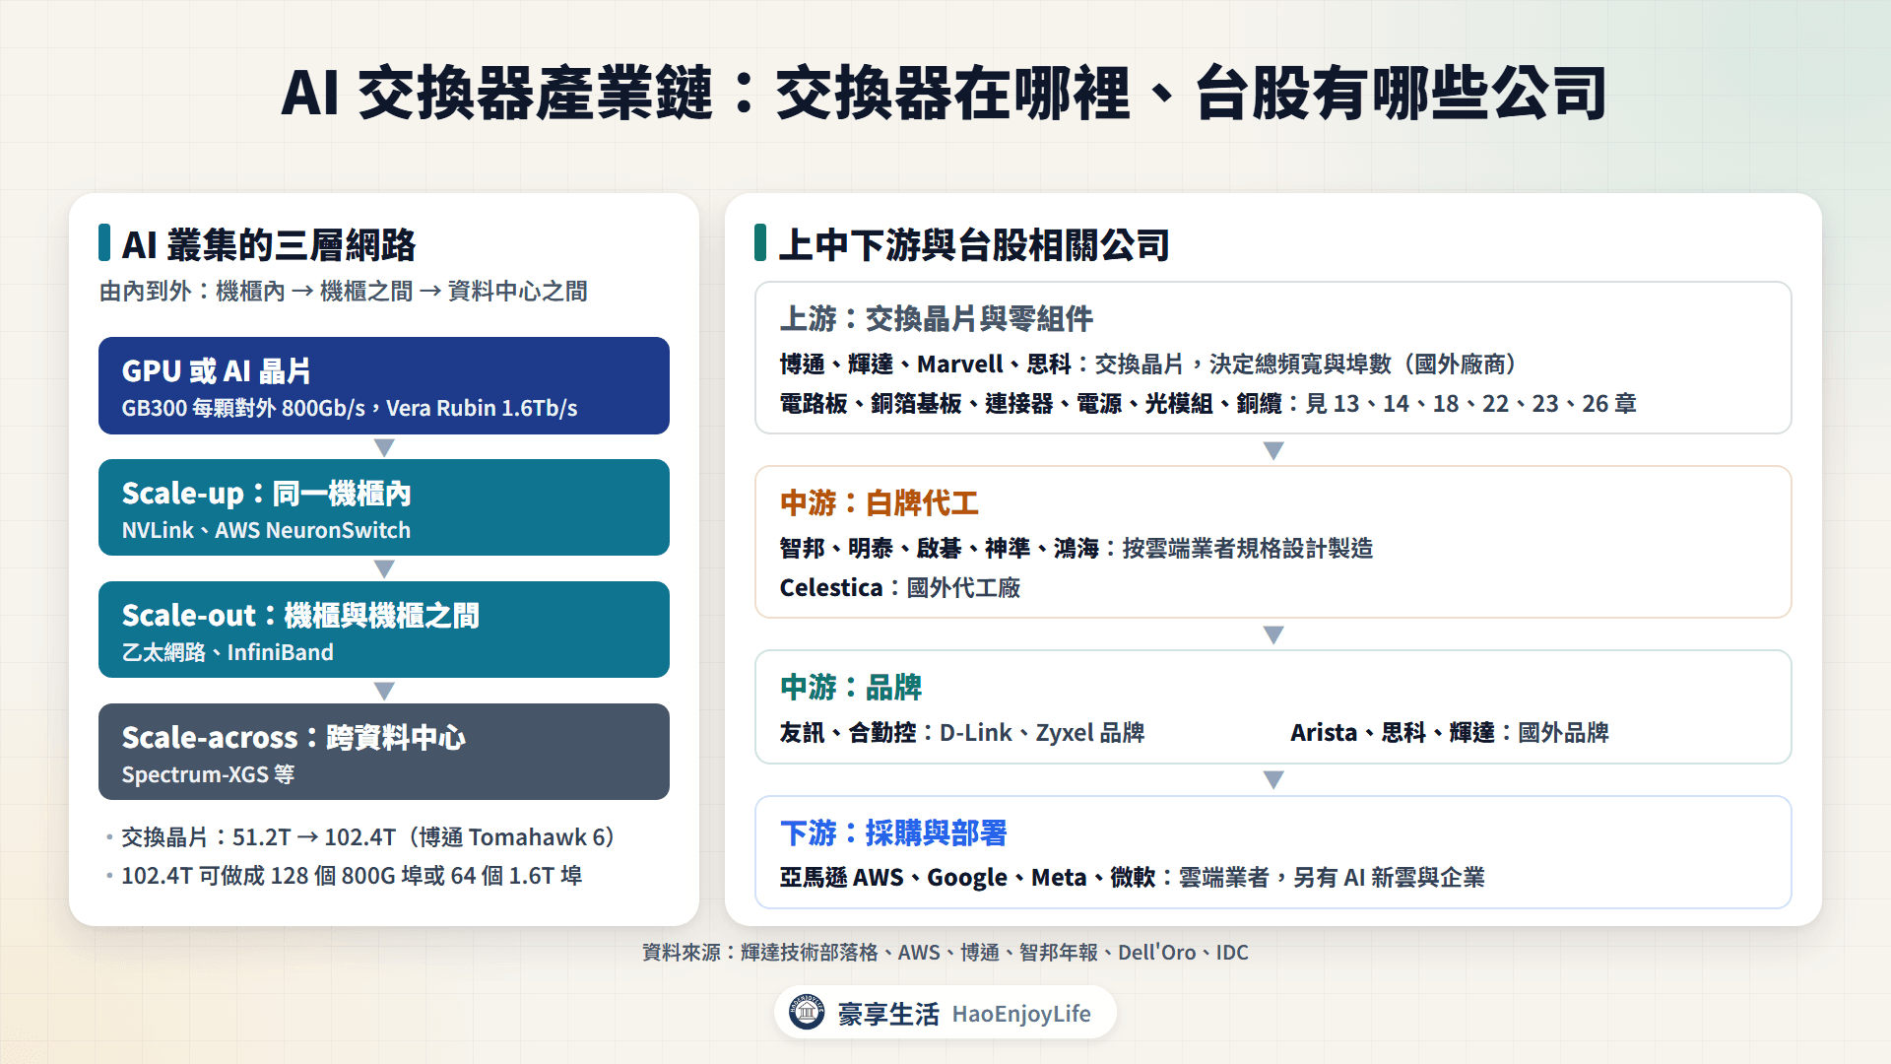
Task: Select 'NVLink、AWS NeuronSwitch' text
Action: (x=267, y=530)
